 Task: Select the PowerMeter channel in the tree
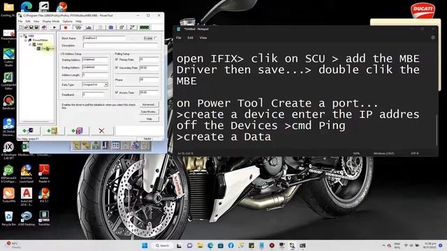41,40
